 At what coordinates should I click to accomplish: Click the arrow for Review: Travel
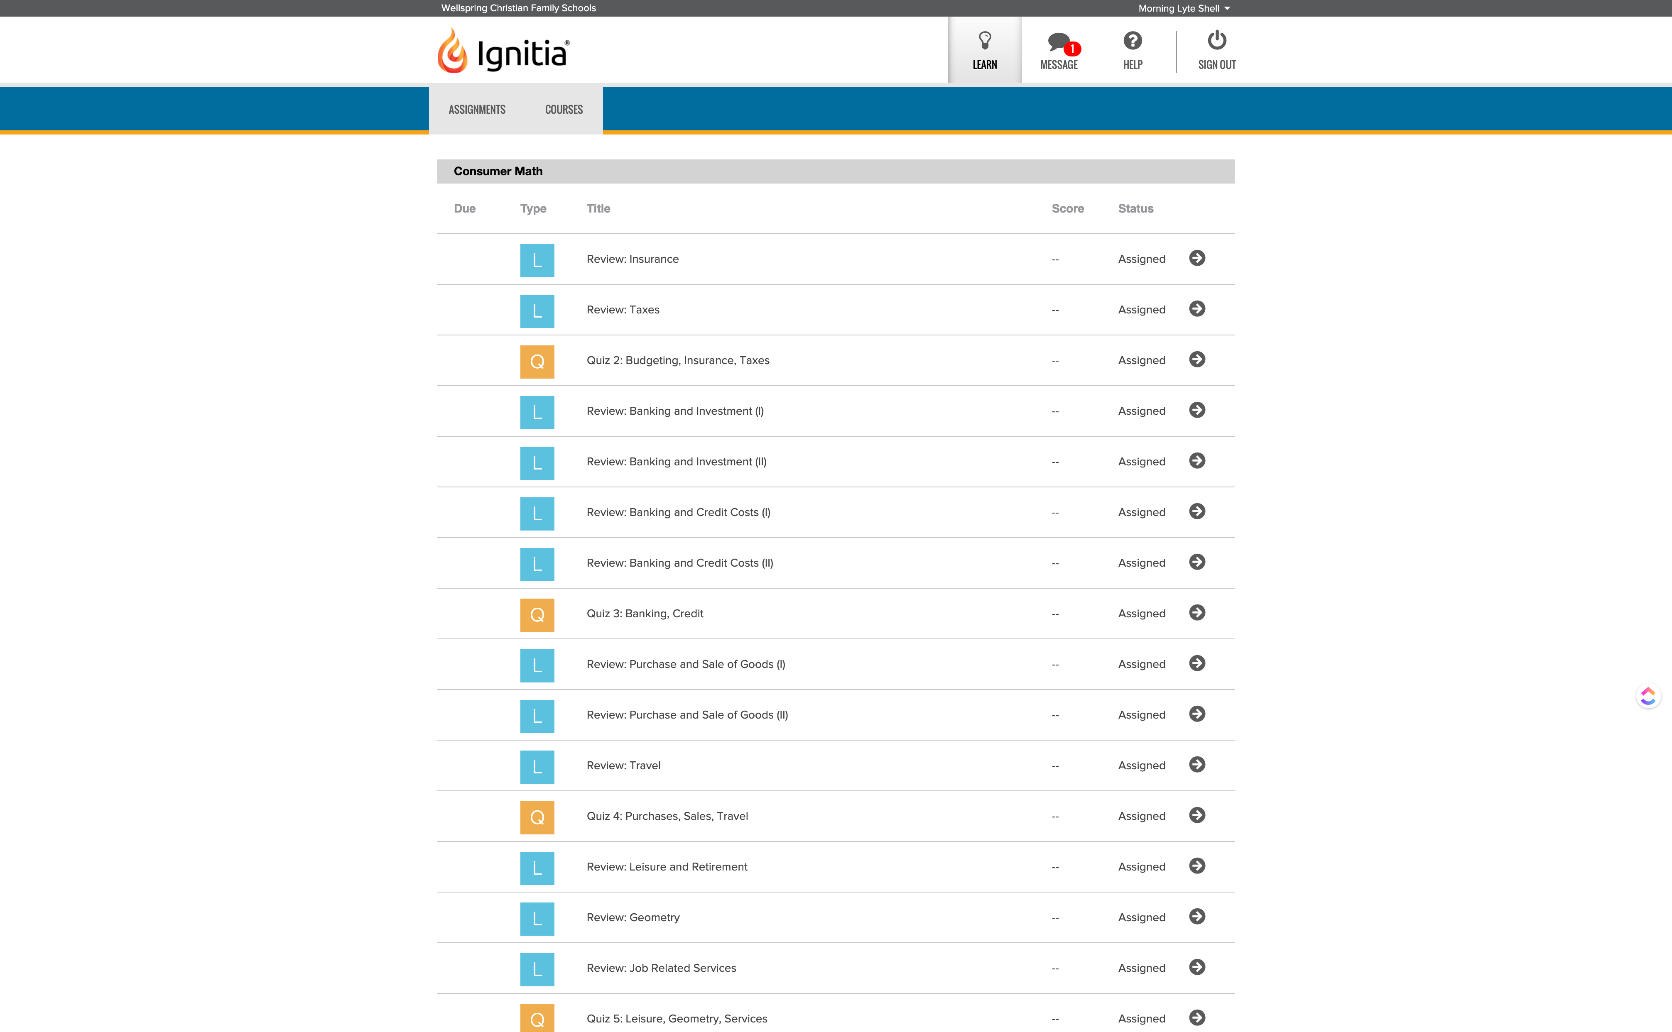(1197, 764)
